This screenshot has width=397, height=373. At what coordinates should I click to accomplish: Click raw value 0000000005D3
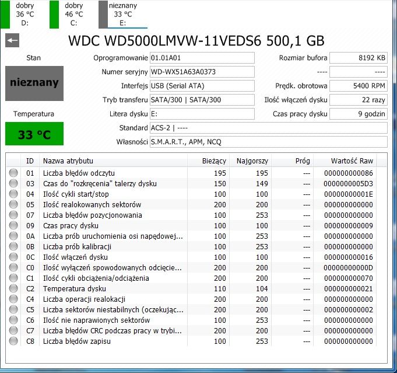pyautogui.click(x=348, y=184)
